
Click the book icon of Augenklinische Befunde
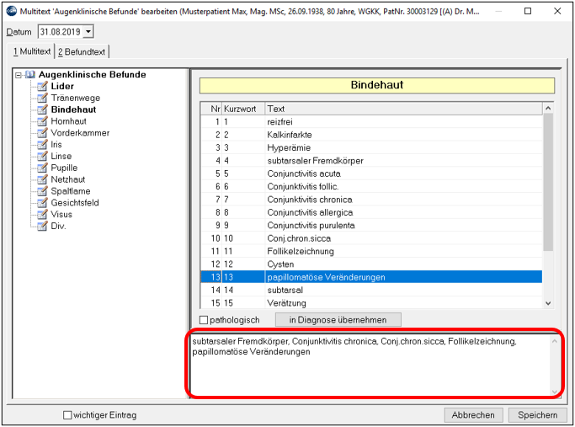[30, 75]
